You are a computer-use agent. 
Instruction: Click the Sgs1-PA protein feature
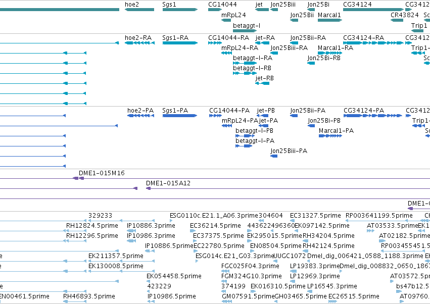pyautogui.click(x=180, y=116)
